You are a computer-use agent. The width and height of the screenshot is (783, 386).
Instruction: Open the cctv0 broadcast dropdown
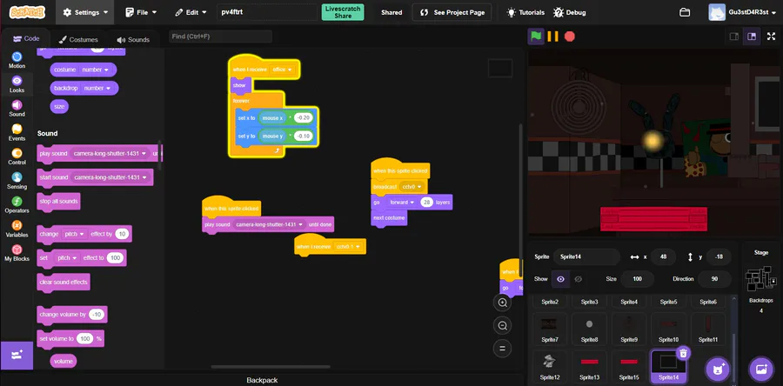click(412, 187)
